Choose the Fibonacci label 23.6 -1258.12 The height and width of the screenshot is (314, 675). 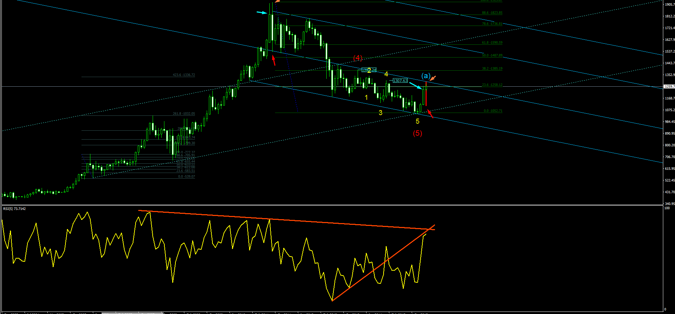pos(492,85)
